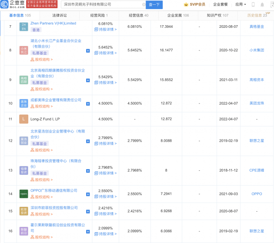Image resolution: width=274 pixels, height=243 pixels.
Task: Expand row 12 with the blue plus icon
Action: click(88, 141)
